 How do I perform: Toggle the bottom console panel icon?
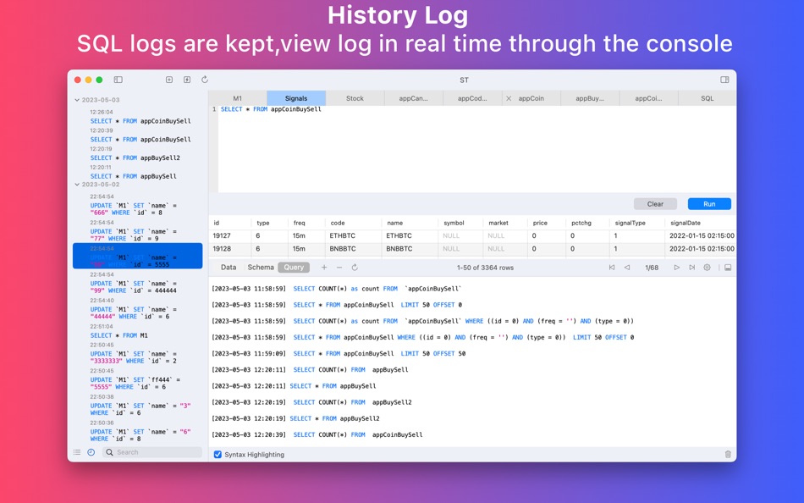tap(728, 268)
